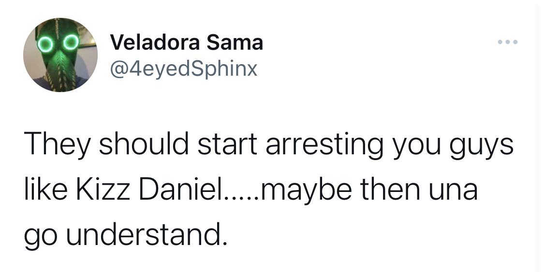Click the left glowing green eye in the avatar
Viewport: 544px width, 272px height.
(45, 44)
